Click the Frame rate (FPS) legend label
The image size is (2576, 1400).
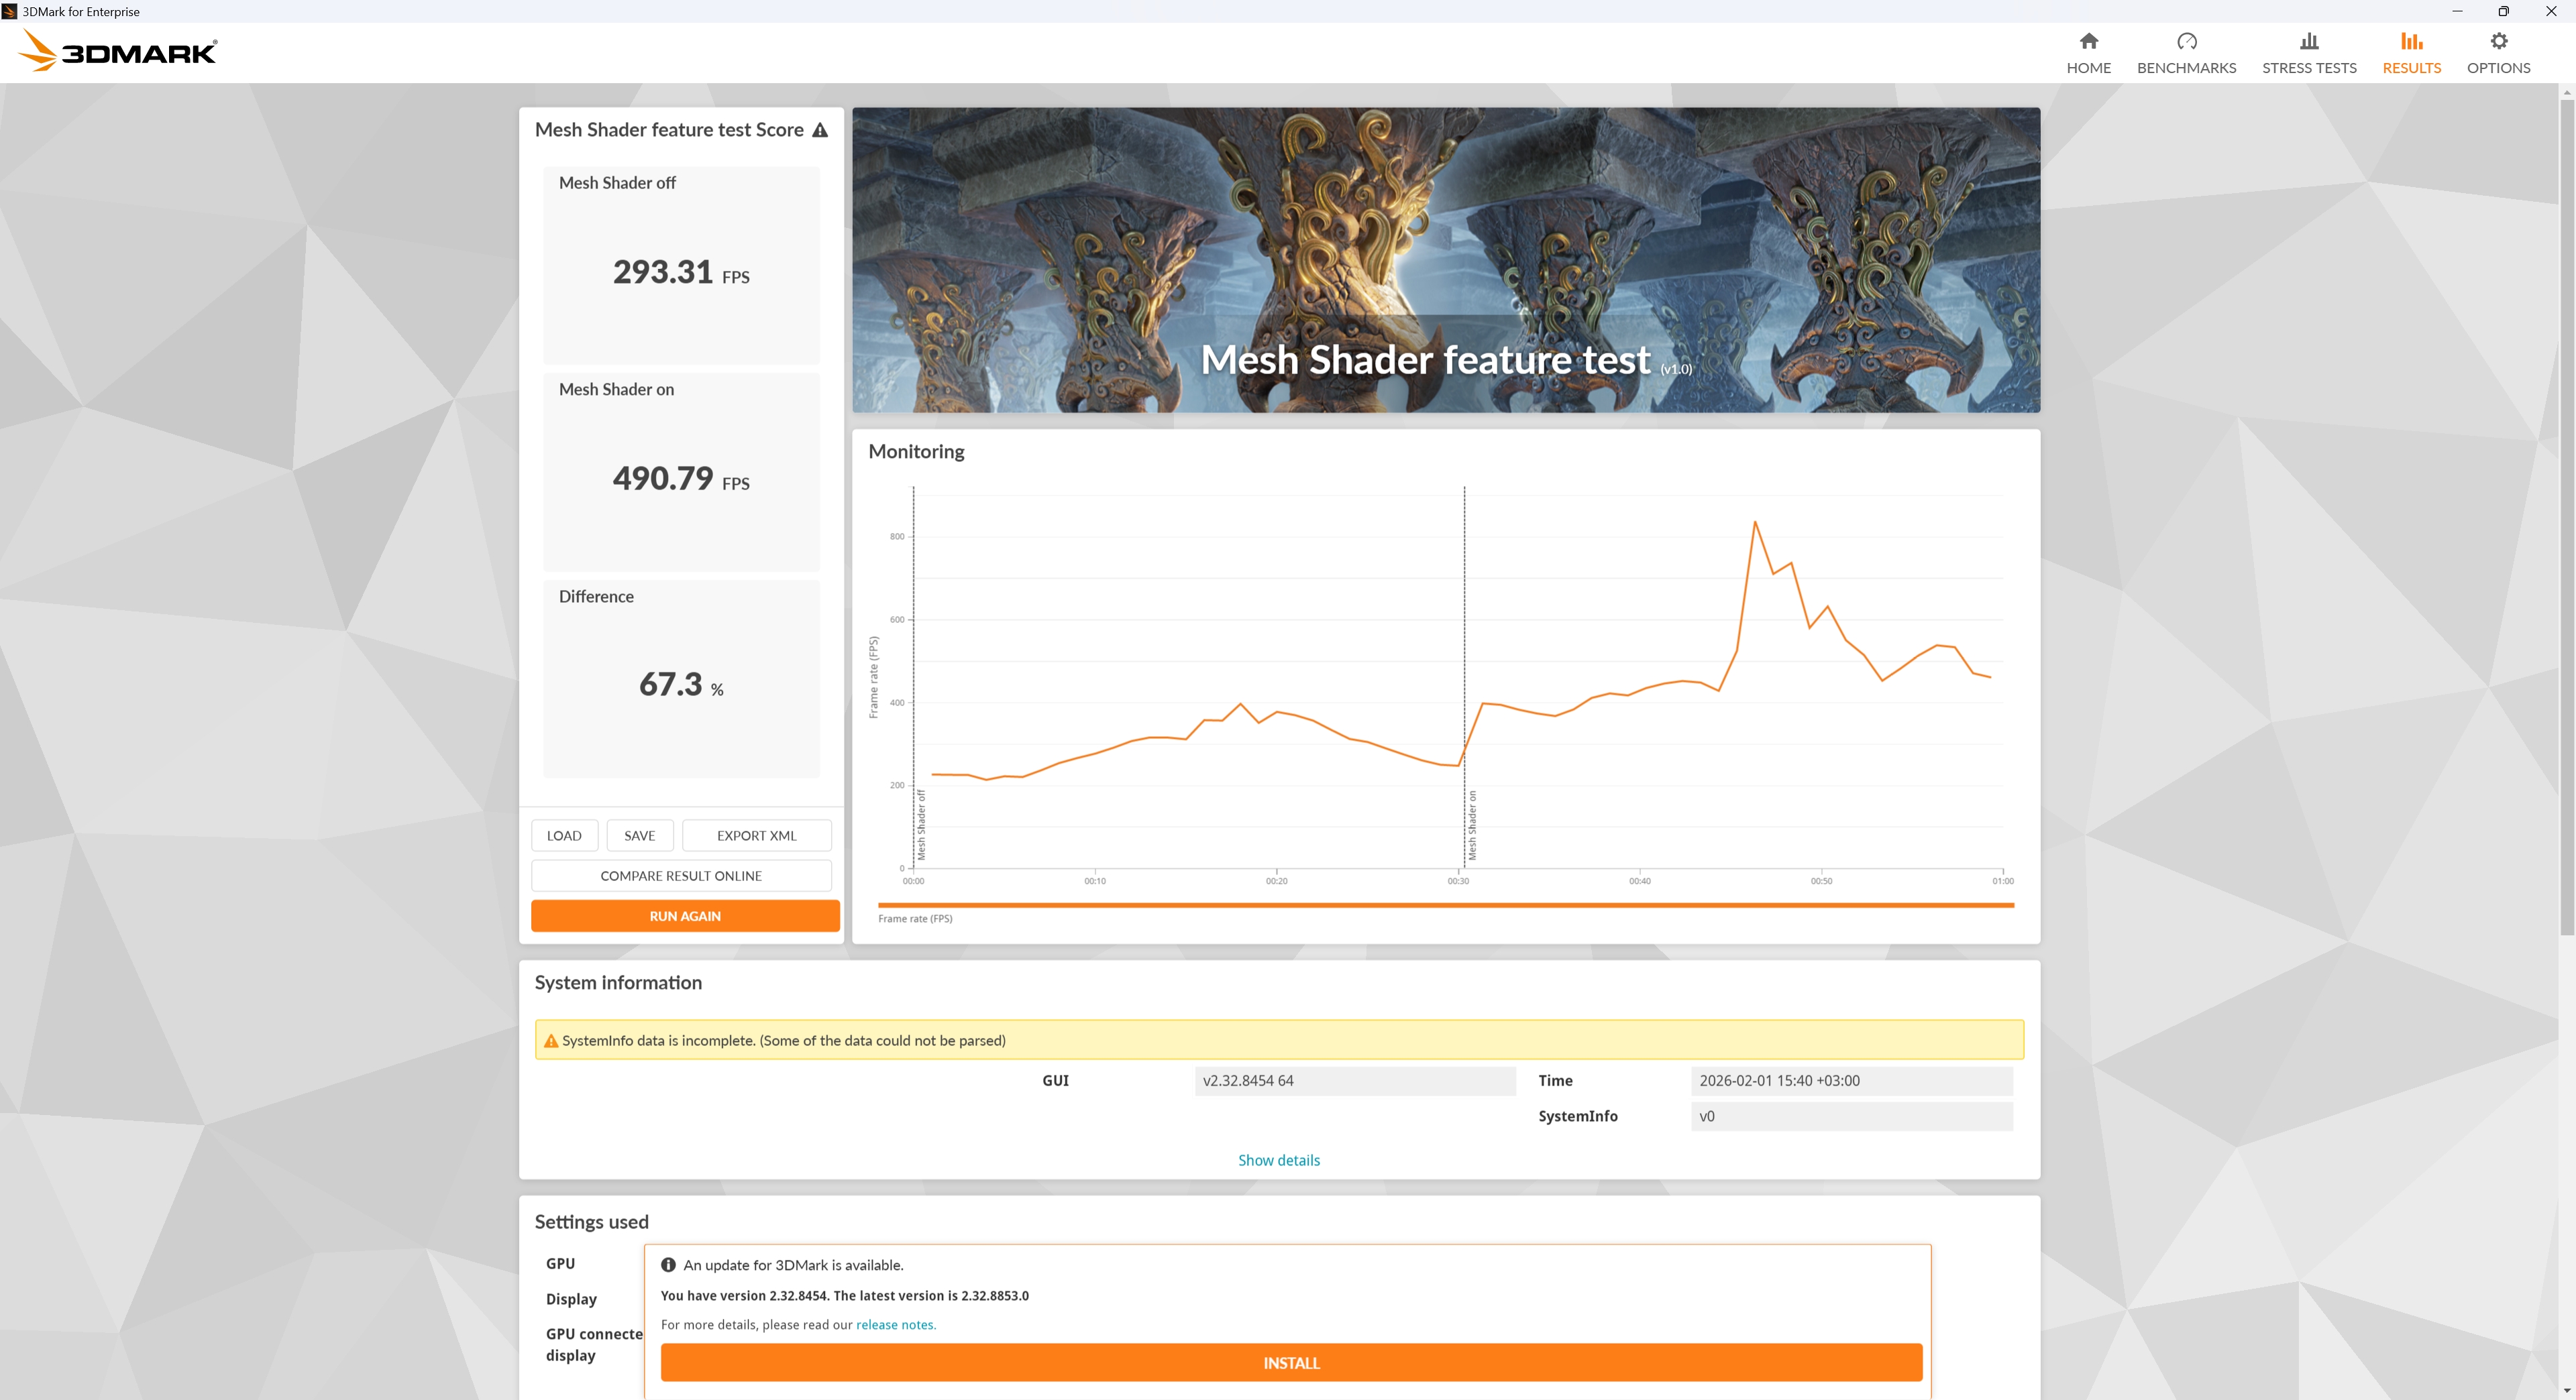[915, 919]
